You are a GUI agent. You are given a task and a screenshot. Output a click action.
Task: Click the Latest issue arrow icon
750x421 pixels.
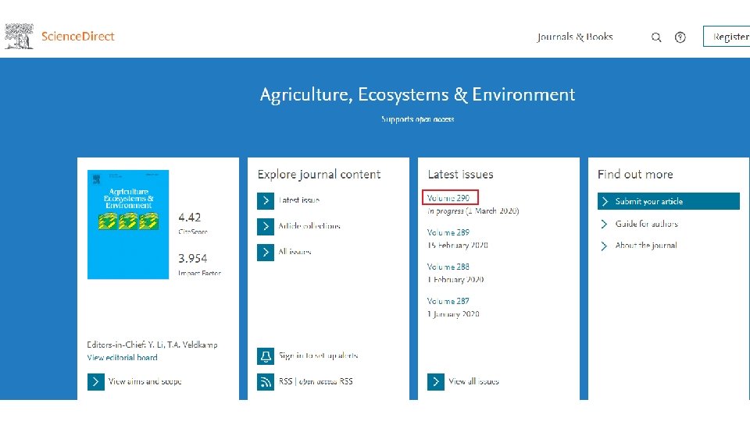pyautogui.click(x=266, y=200)
